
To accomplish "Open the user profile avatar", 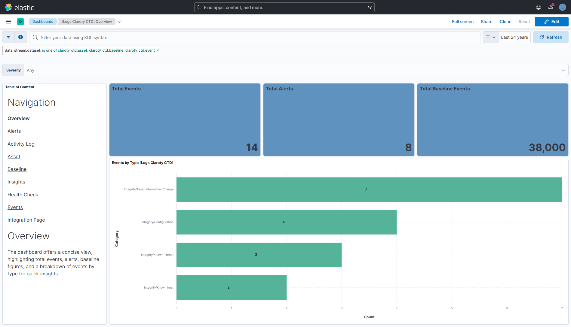I will pos(562,7).
